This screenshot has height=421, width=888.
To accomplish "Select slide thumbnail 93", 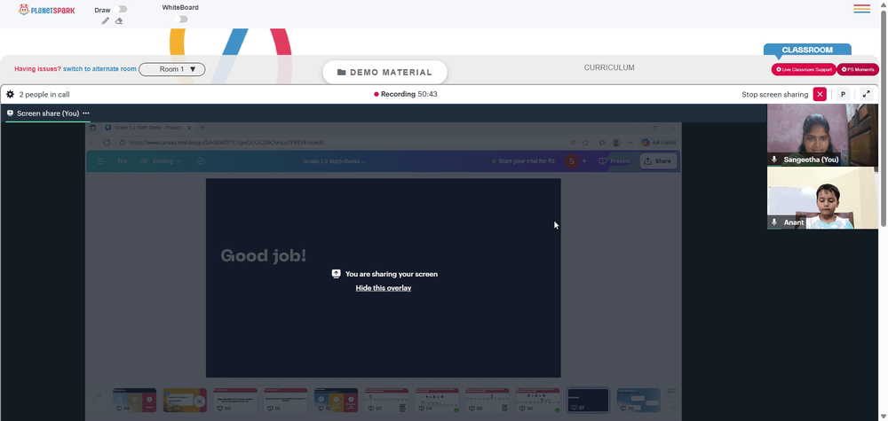I will 386,400.
